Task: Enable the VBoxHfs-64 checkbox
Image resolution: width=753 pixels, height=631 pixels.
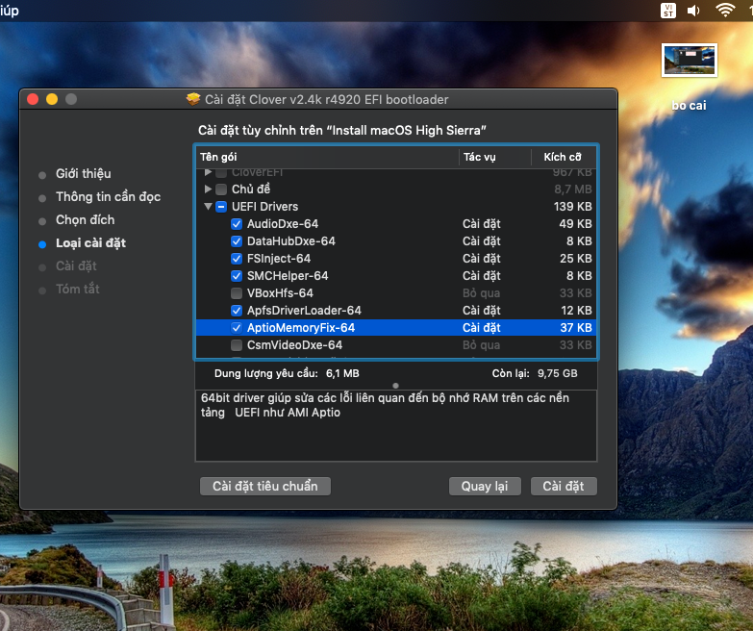Action: pos(237,293)
